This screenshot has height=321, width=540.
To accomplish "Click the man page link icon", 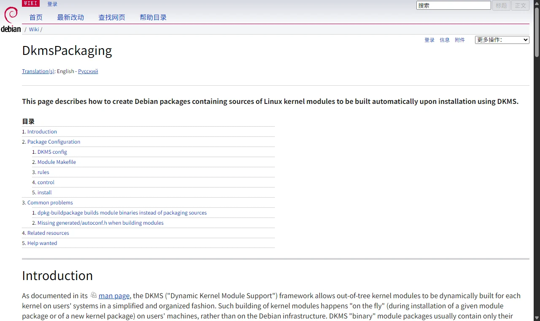I will coord(94,295).
